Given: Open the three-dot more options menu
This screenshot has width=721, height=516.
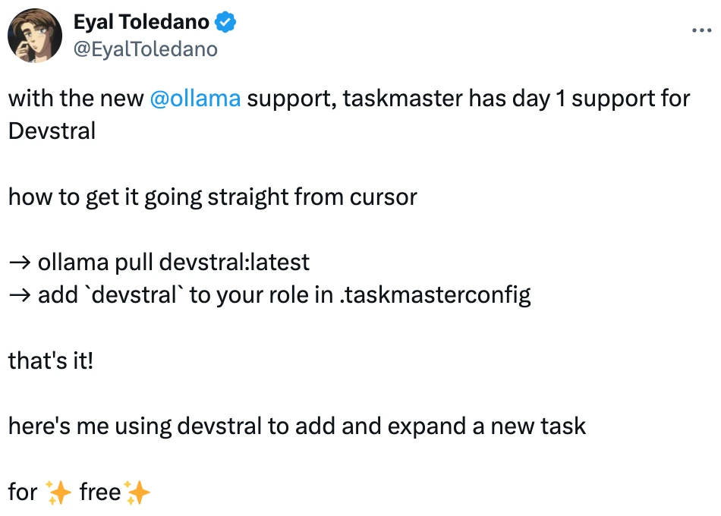Looking at the screenshot, I should (702, 30).
